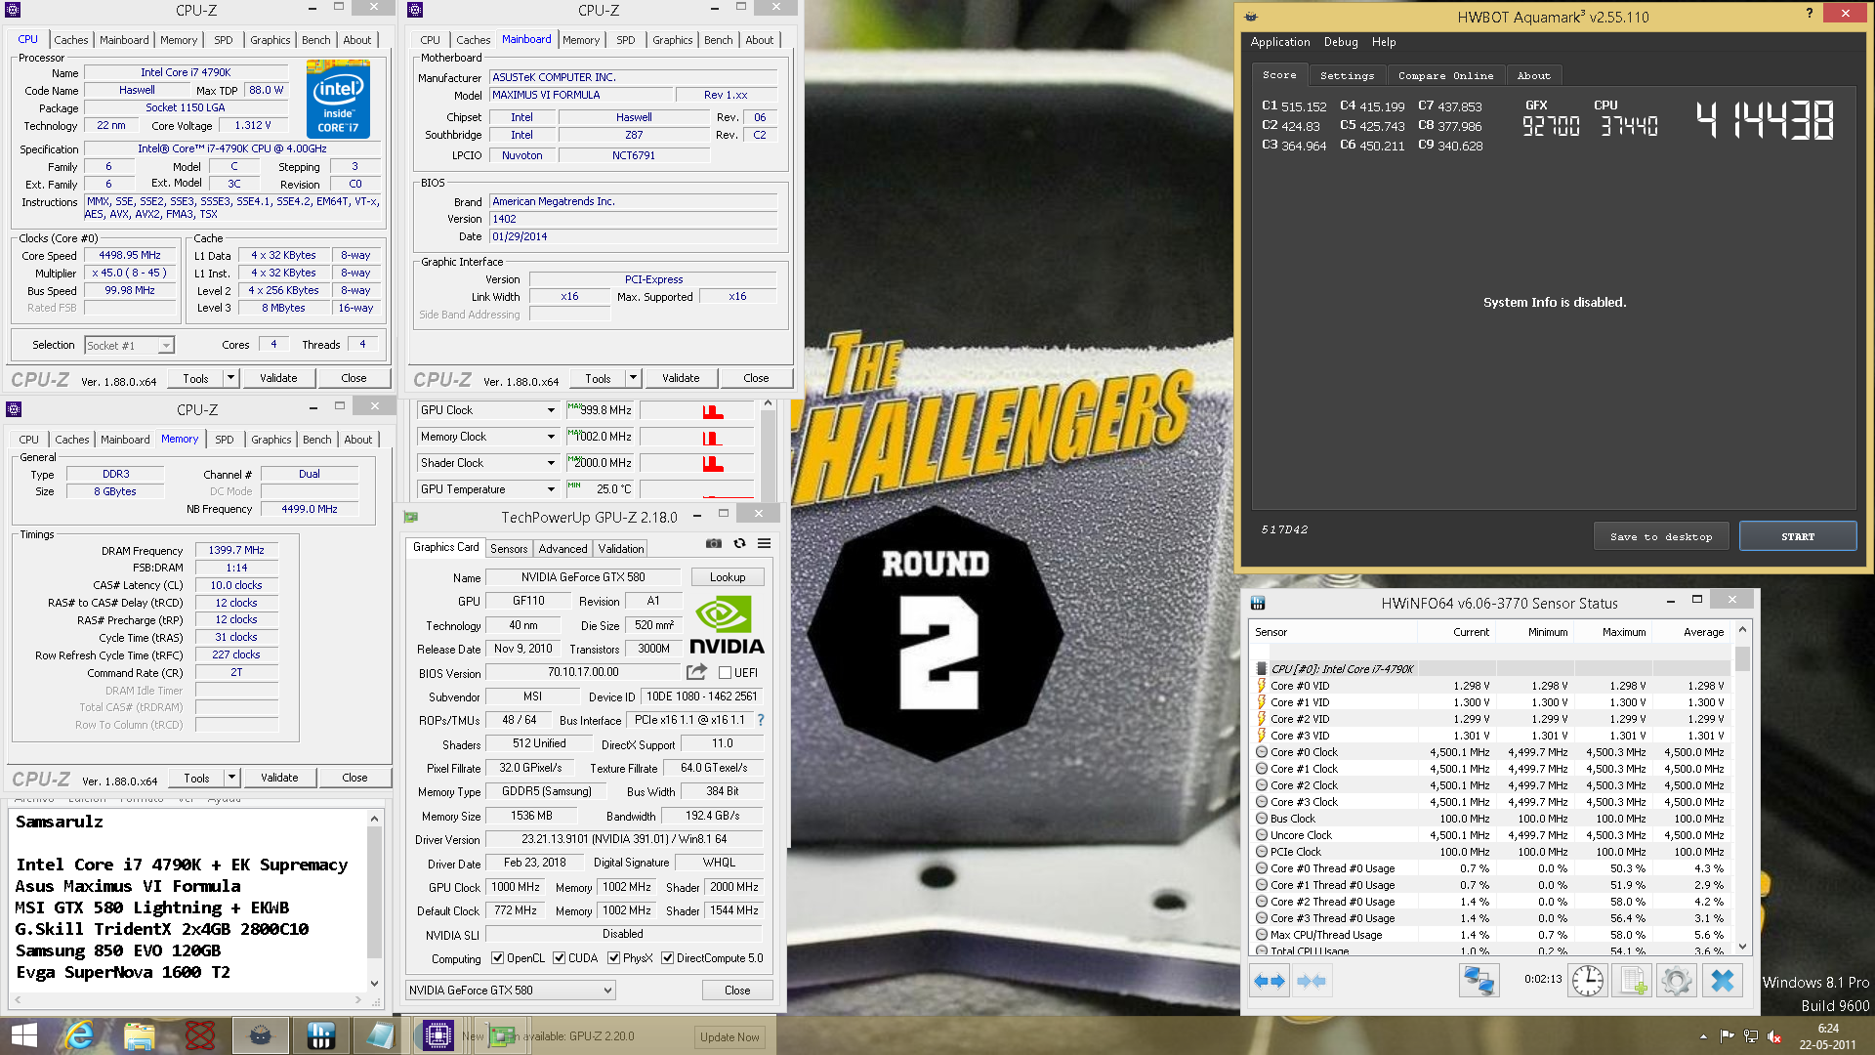
Task: Click the Intel Core i7 logo in CPU-Z
Action: pos(338,99)
